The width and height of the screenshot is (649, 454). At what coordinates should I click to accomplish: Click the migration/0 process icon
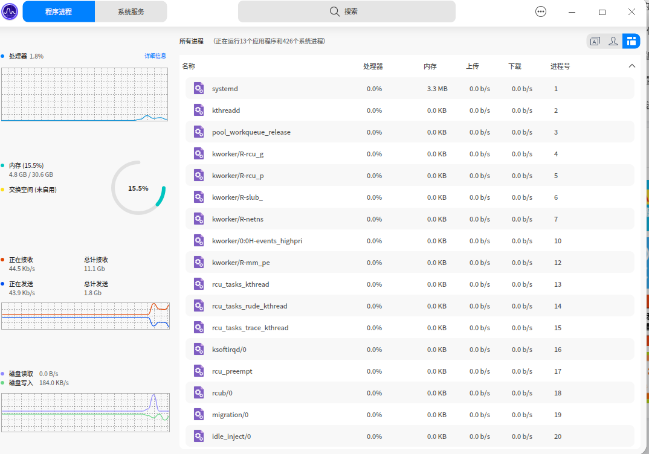point(199,414)
